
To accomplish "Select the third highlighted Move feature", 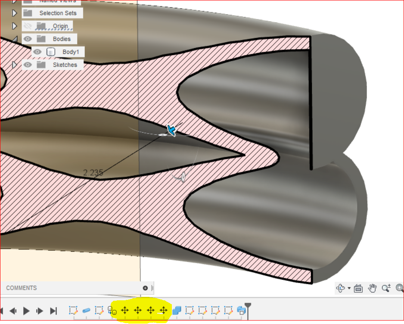I will (151, 310).
